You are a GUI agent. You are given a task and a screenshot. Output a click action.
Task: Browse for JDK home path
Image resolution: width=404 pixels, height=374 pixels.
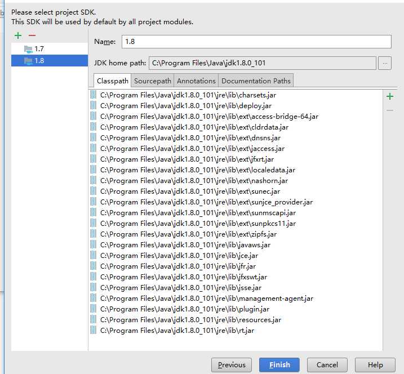385,63
